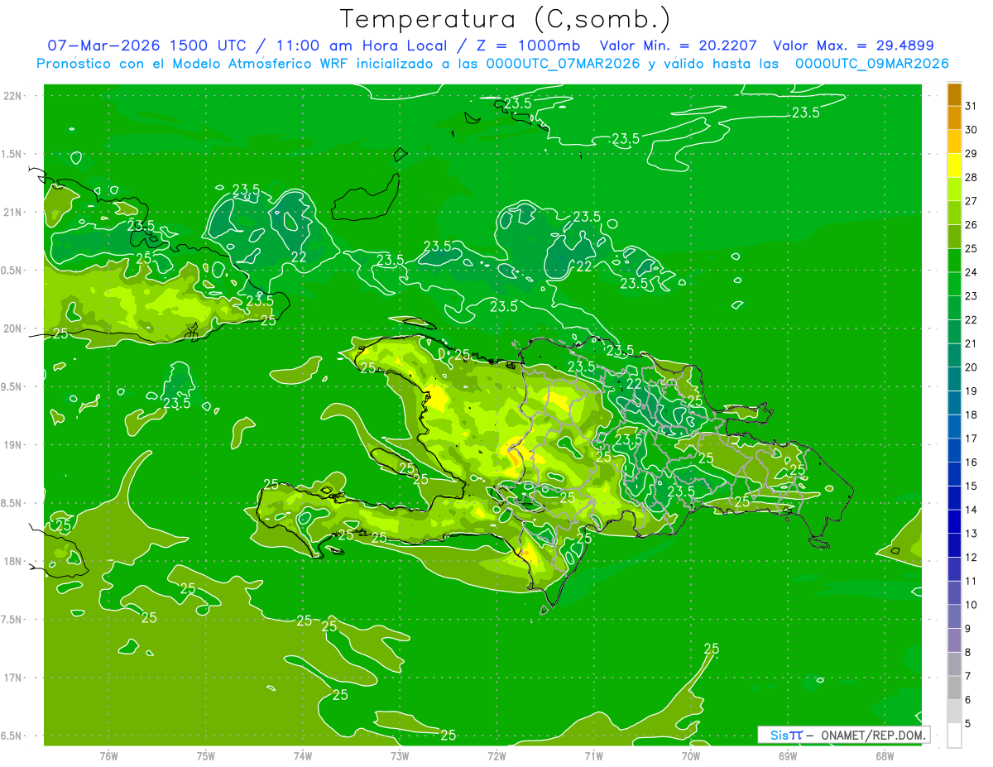Click the "20N" latitude axis label
993x767 pixels.
(x=13, y=328)
